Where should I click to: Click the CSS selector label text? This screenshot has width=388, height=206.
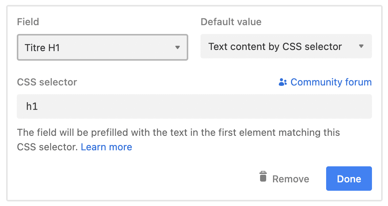click(x=47, y=82)
